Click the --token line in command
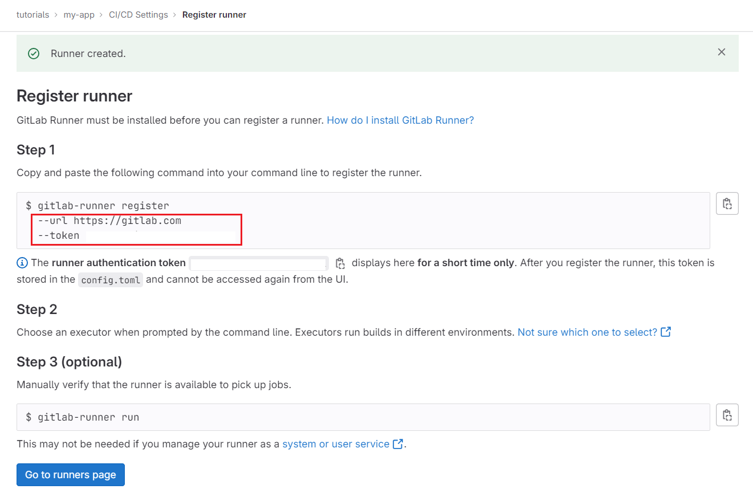This screenshot has height=489, width=753. (59, 235)
